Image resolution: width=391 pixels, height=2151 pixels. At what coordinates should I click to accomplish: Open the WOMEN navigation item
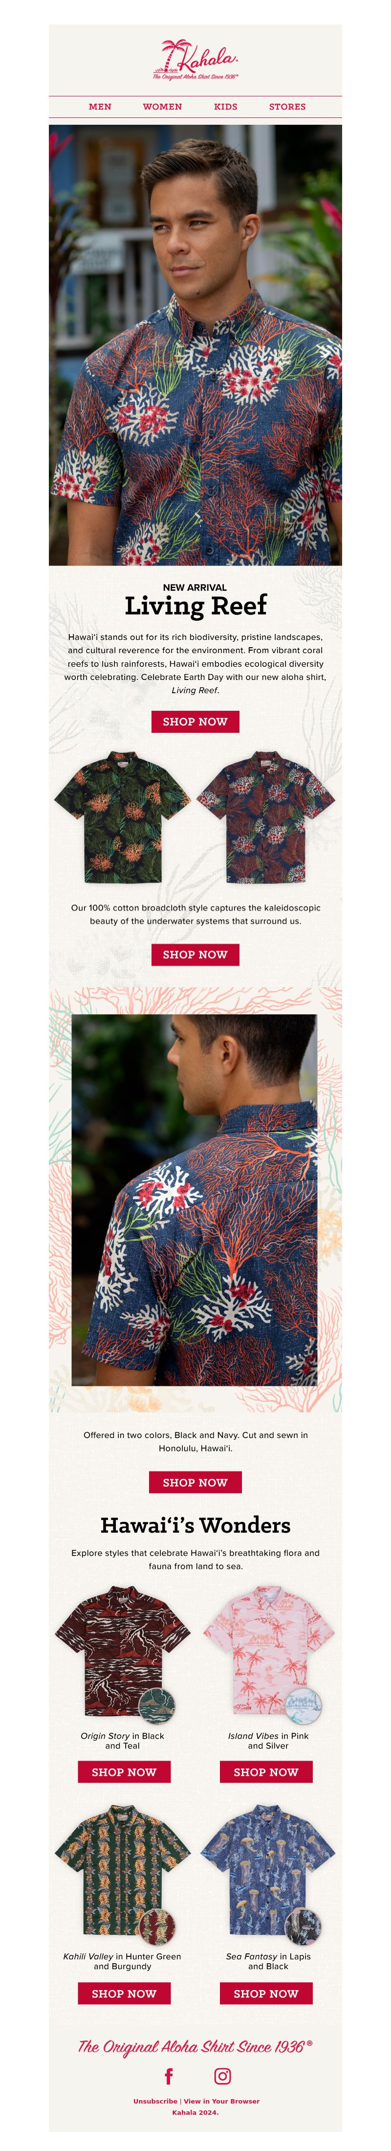coord(163,107)
